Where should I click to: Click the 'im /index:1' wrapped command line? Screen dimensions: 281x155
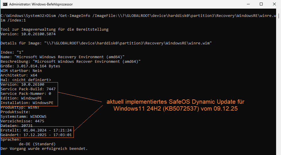[13, 20]
